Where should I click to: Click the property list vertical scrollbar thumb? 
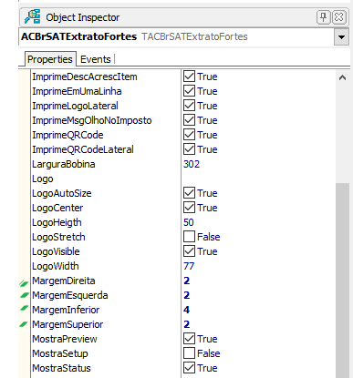[x=342, y=281]
